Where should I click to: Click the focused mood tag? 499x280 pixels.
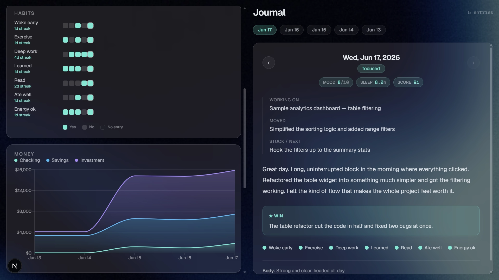click(371, 69)
